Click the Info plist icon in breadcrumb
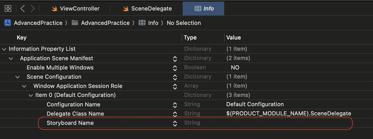373x139 pixels. 142,23
